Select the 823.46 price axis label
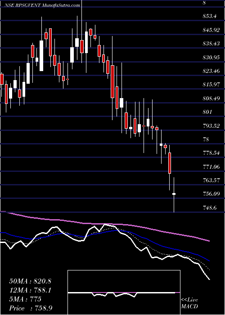225x315 pixels. pyautogui.click(x=211, y=71)
